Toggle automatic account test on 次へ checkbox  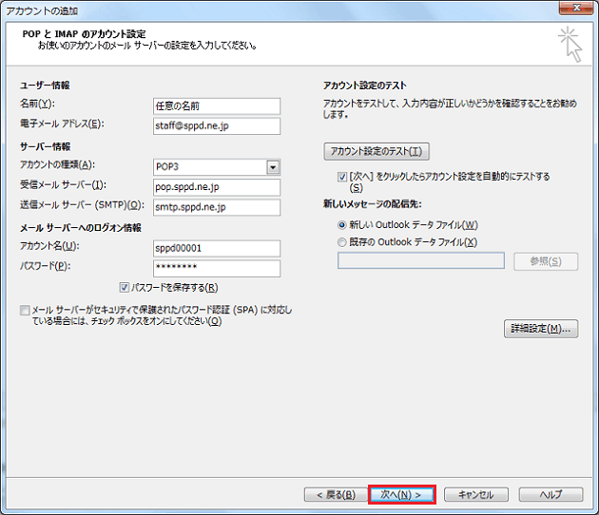click(342, 177)
